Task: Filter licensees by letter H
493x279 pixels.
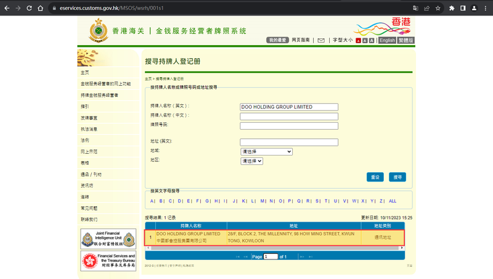Action: point(216,201)
